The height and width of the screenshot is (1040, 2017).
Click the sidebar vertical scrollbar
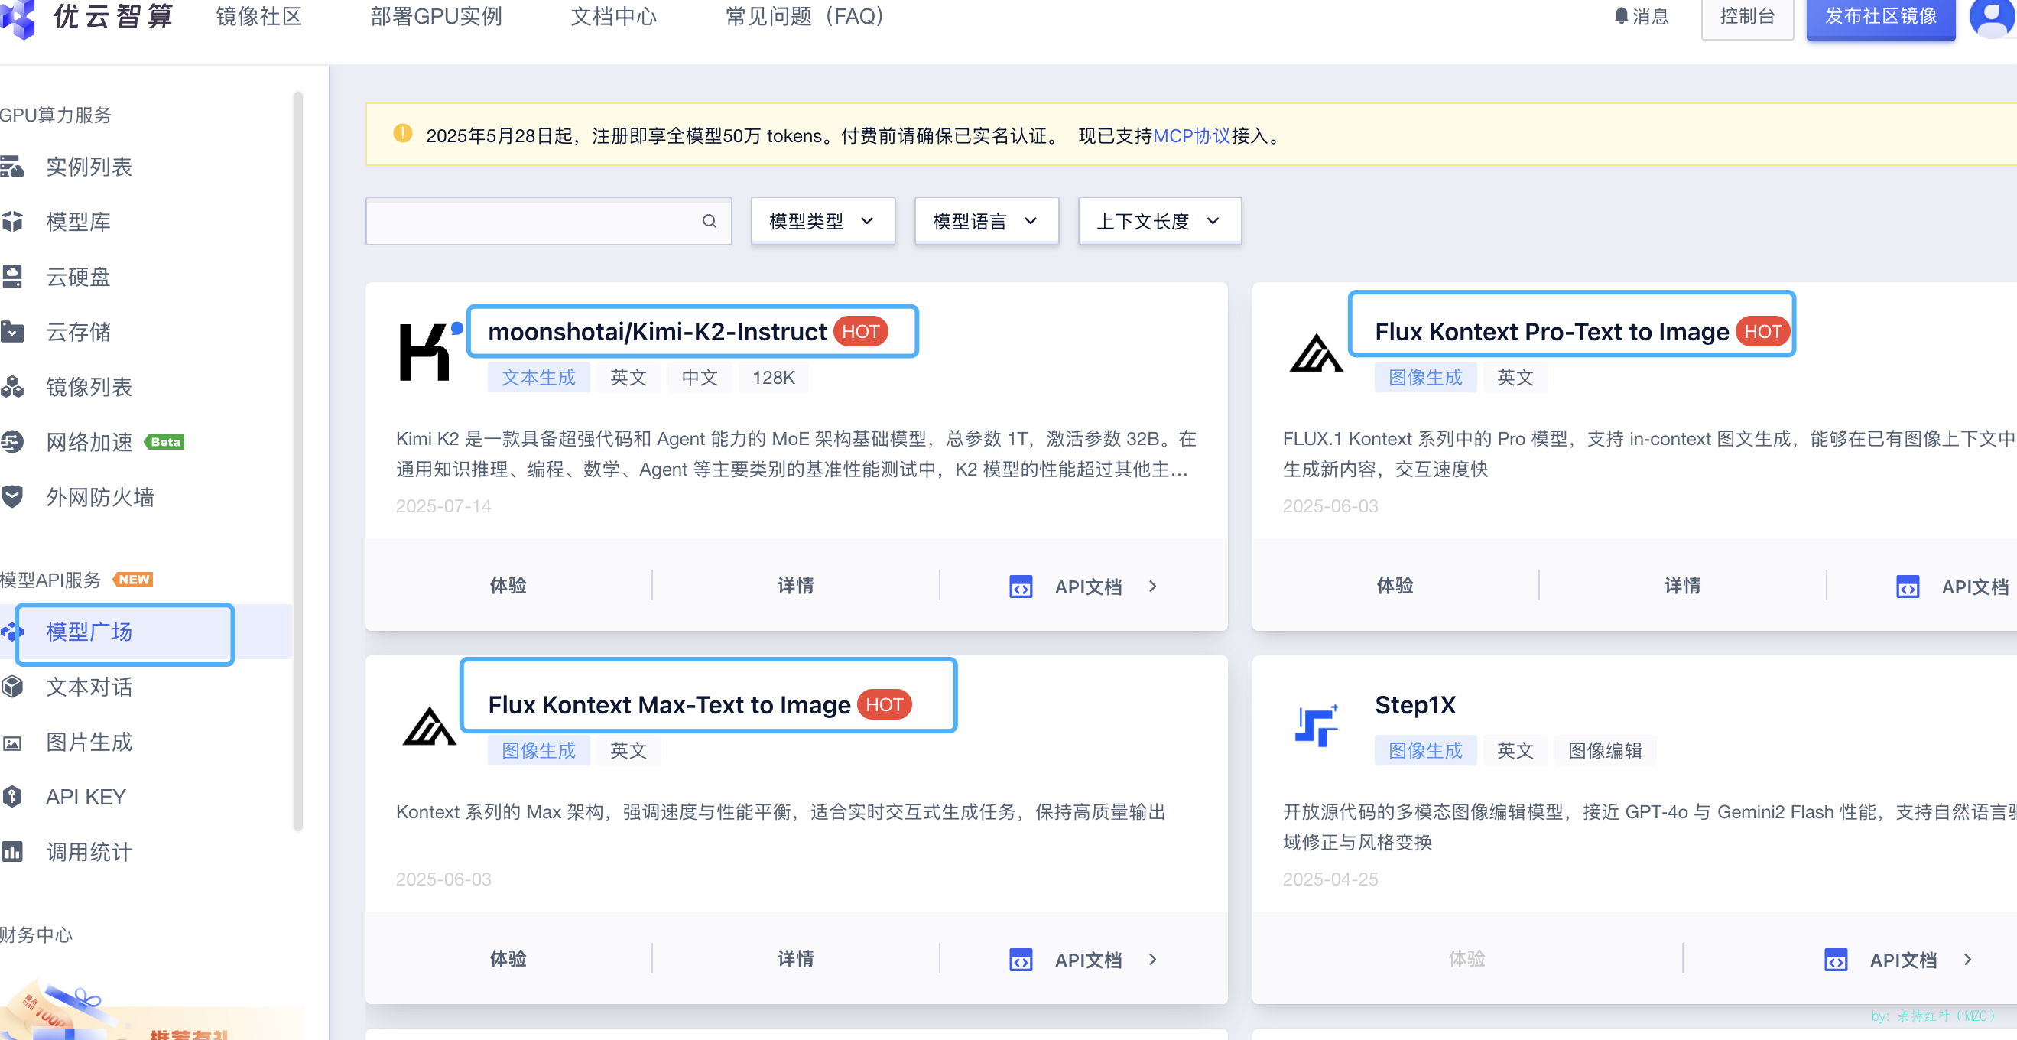click(x=297, y=462)
